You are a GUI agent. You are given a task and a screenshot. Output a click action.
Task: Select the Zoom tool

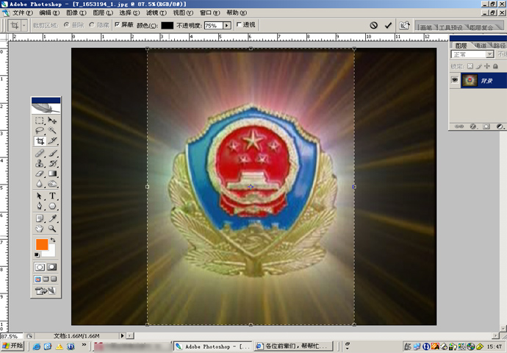pos(51,229)
